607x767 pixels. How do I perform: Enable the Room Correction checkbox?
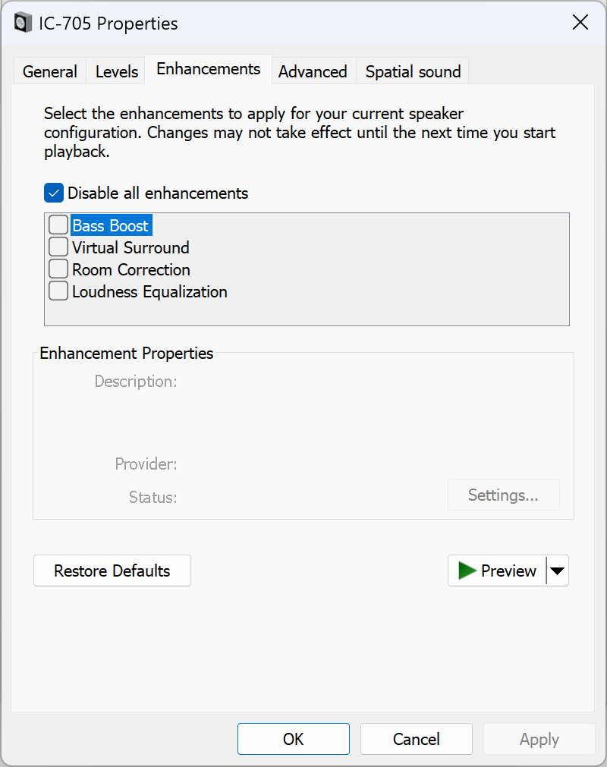point(58,269)
